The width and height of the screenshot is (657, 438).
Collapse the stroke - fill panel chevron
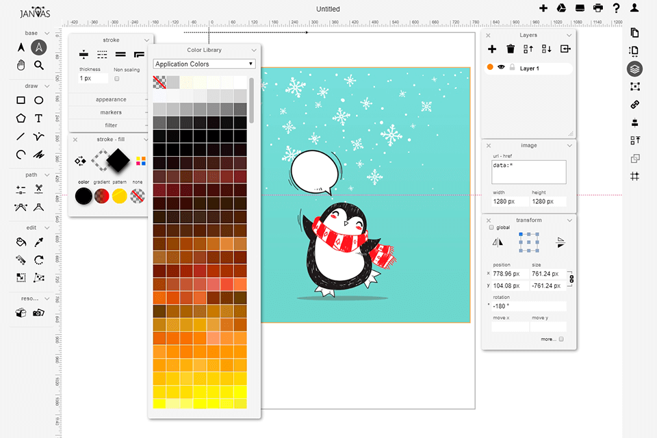pos(146,140)
